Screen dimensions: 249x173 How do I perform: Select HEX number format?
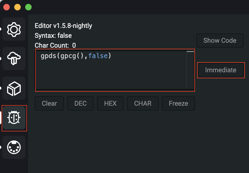pyautogui.click(x=110, y=103)
